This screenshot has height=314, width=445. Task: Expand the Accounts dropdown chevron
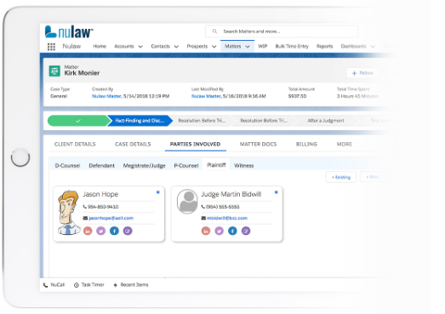(x=140, y=47)
